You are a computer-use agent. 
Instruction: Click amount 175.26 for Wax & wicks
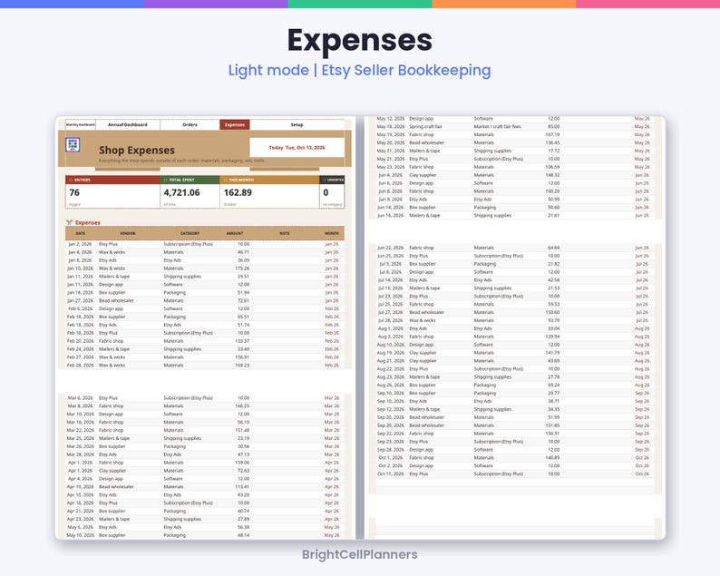pos(242,268)
